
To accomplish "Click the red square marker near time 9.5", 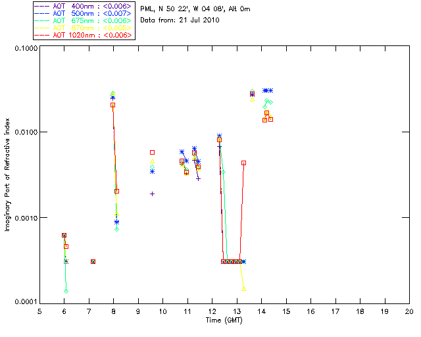I will point(152,153).
